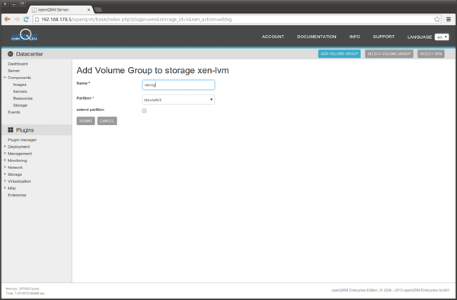Switch to the Add Volume Group tab
The width and height of the screenshot is (457, 300).
(339, 53)
